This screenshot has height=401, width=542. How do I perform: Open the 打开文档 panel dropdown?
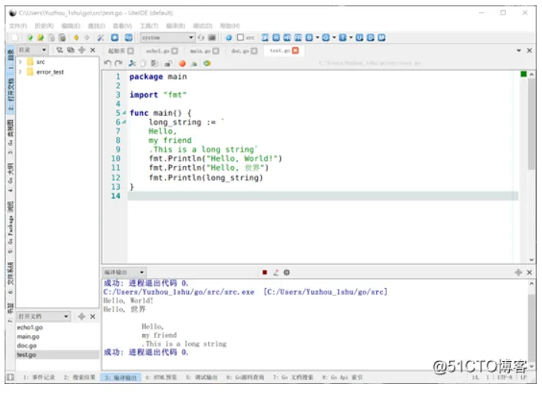click(x=43, y=316)
